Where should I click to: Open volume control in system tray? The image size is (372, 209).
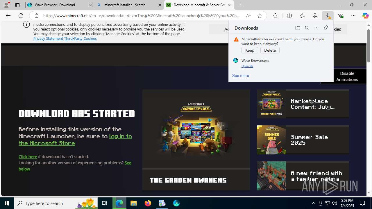[335, 203]
